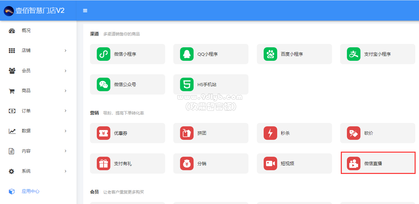Viewport: 419px width, 204px height.
Task: Click the 概况 dashboard gauge icon
Action: tap(12, 31)
